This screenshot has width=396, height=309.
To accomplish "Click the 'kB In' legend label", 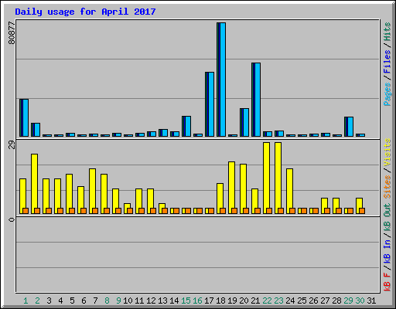I will [387, 251].
